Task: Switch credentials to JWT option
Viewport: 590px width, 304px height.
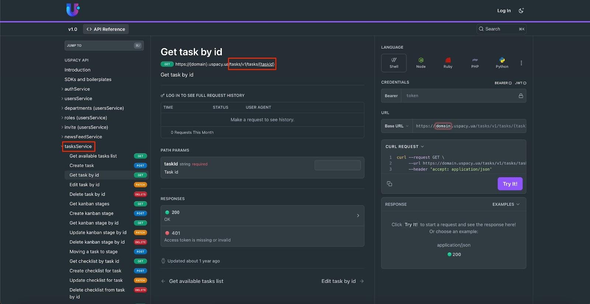Action: [x=520, y=83]
